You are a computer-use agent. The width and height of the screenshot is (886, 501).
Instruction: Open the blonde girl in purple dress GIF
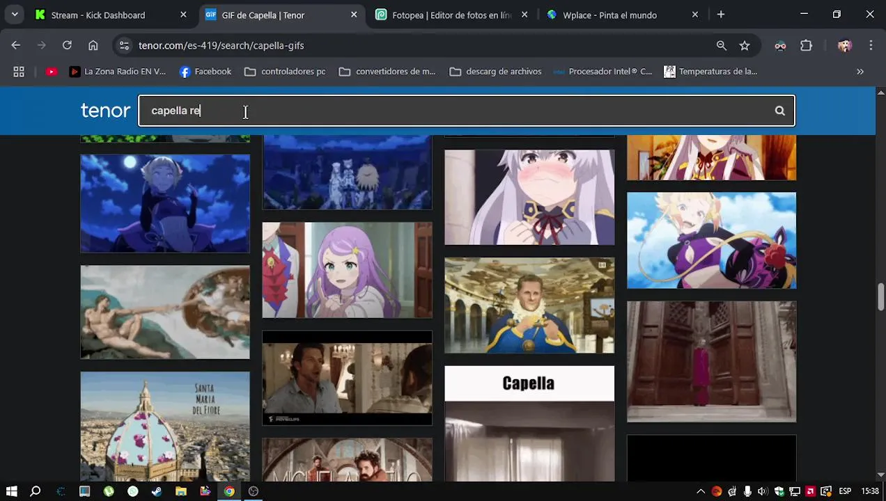(x=711, y=241)
